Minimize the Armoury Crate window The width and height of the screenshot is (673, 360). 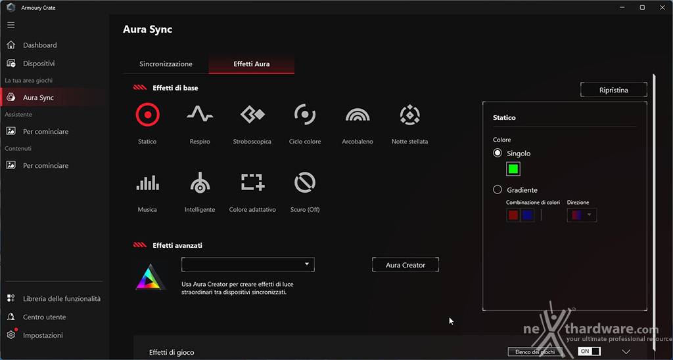coord(622,7)
